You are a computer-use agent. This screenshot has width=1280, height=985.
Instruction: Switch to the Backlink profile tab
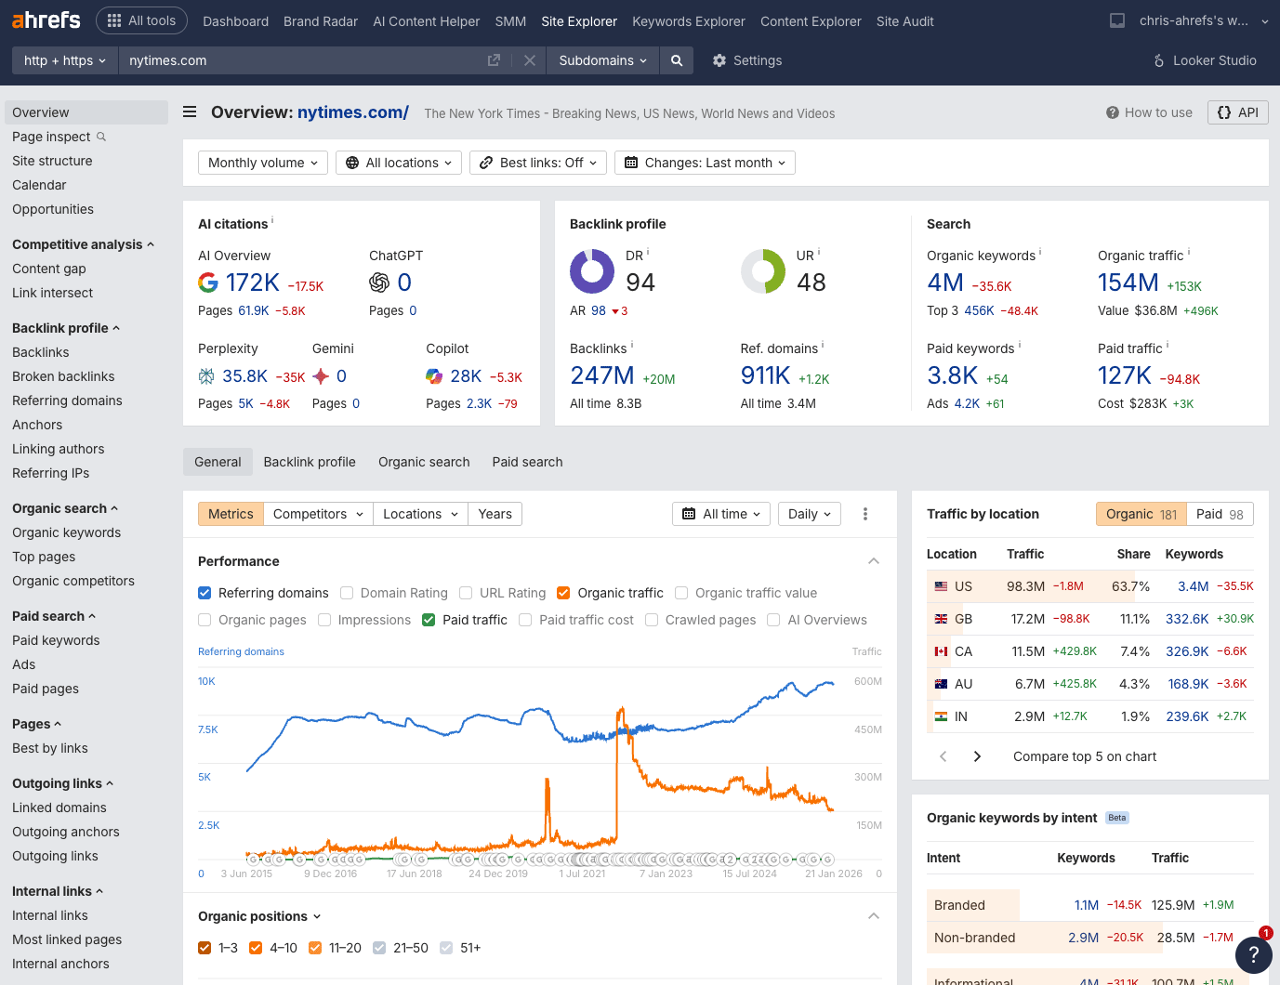[x=310, y=461]
